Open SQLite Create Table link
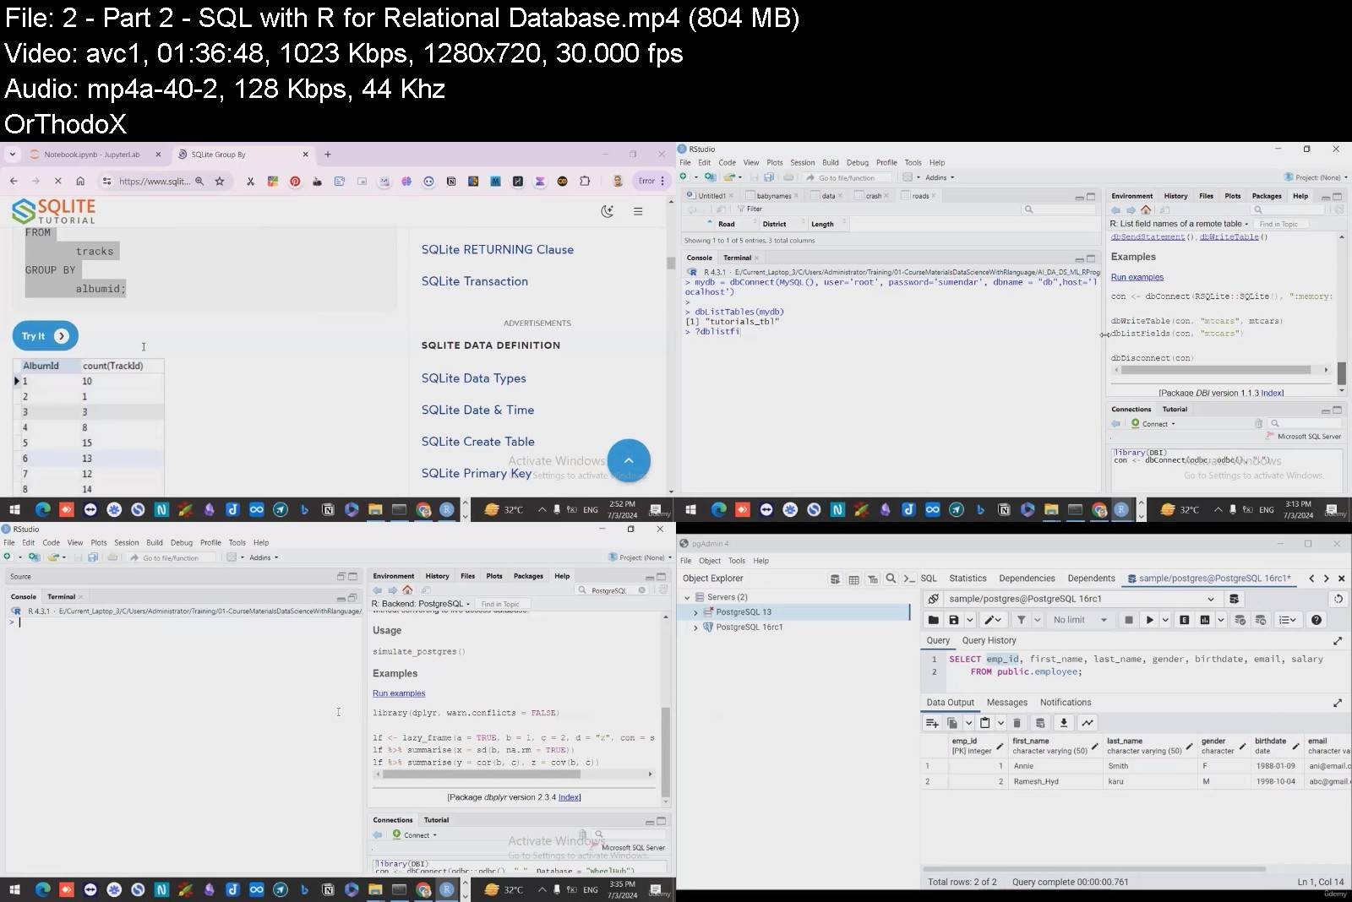This screenshot has height=902, width=1352. [477, 442]
